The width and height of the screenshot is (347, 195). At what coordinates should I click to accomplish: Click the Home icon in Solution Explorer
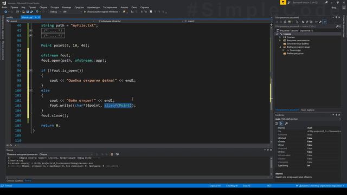point(285,22)
